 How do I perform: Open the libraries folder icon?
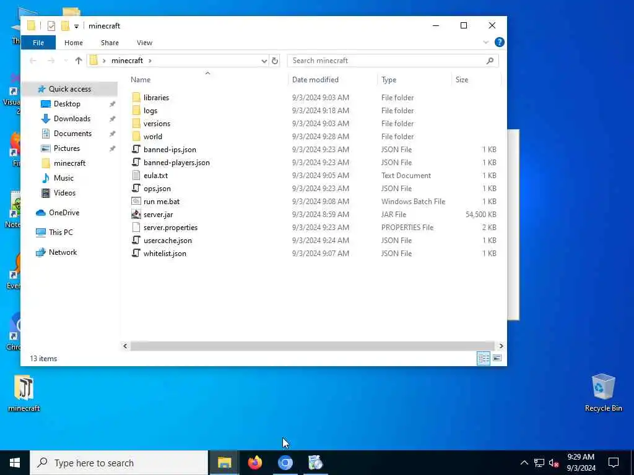point(136,97)
